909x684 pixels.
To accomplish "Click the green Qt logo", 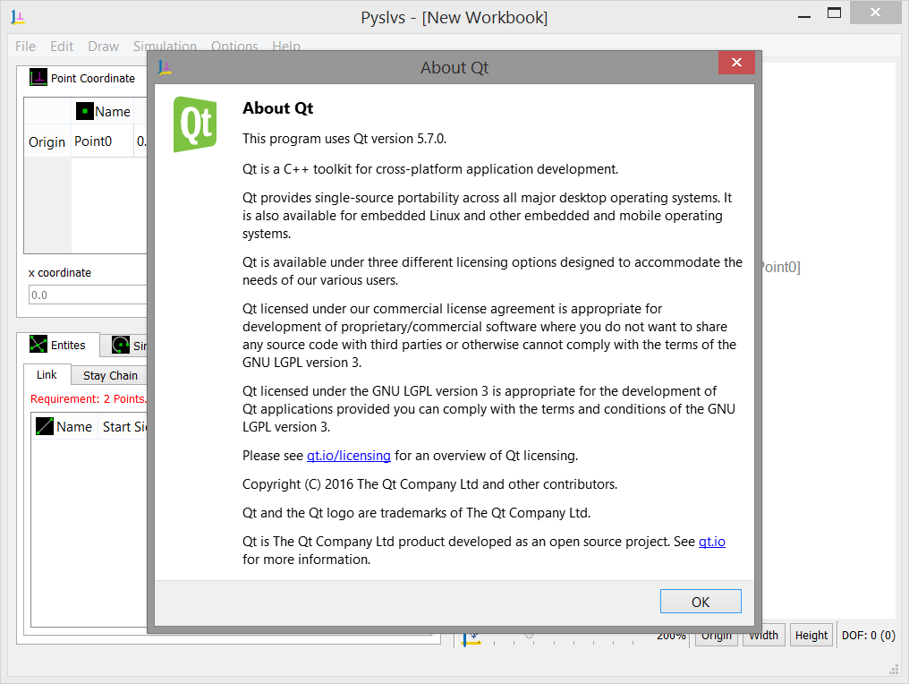I will (x=195, y=124).
